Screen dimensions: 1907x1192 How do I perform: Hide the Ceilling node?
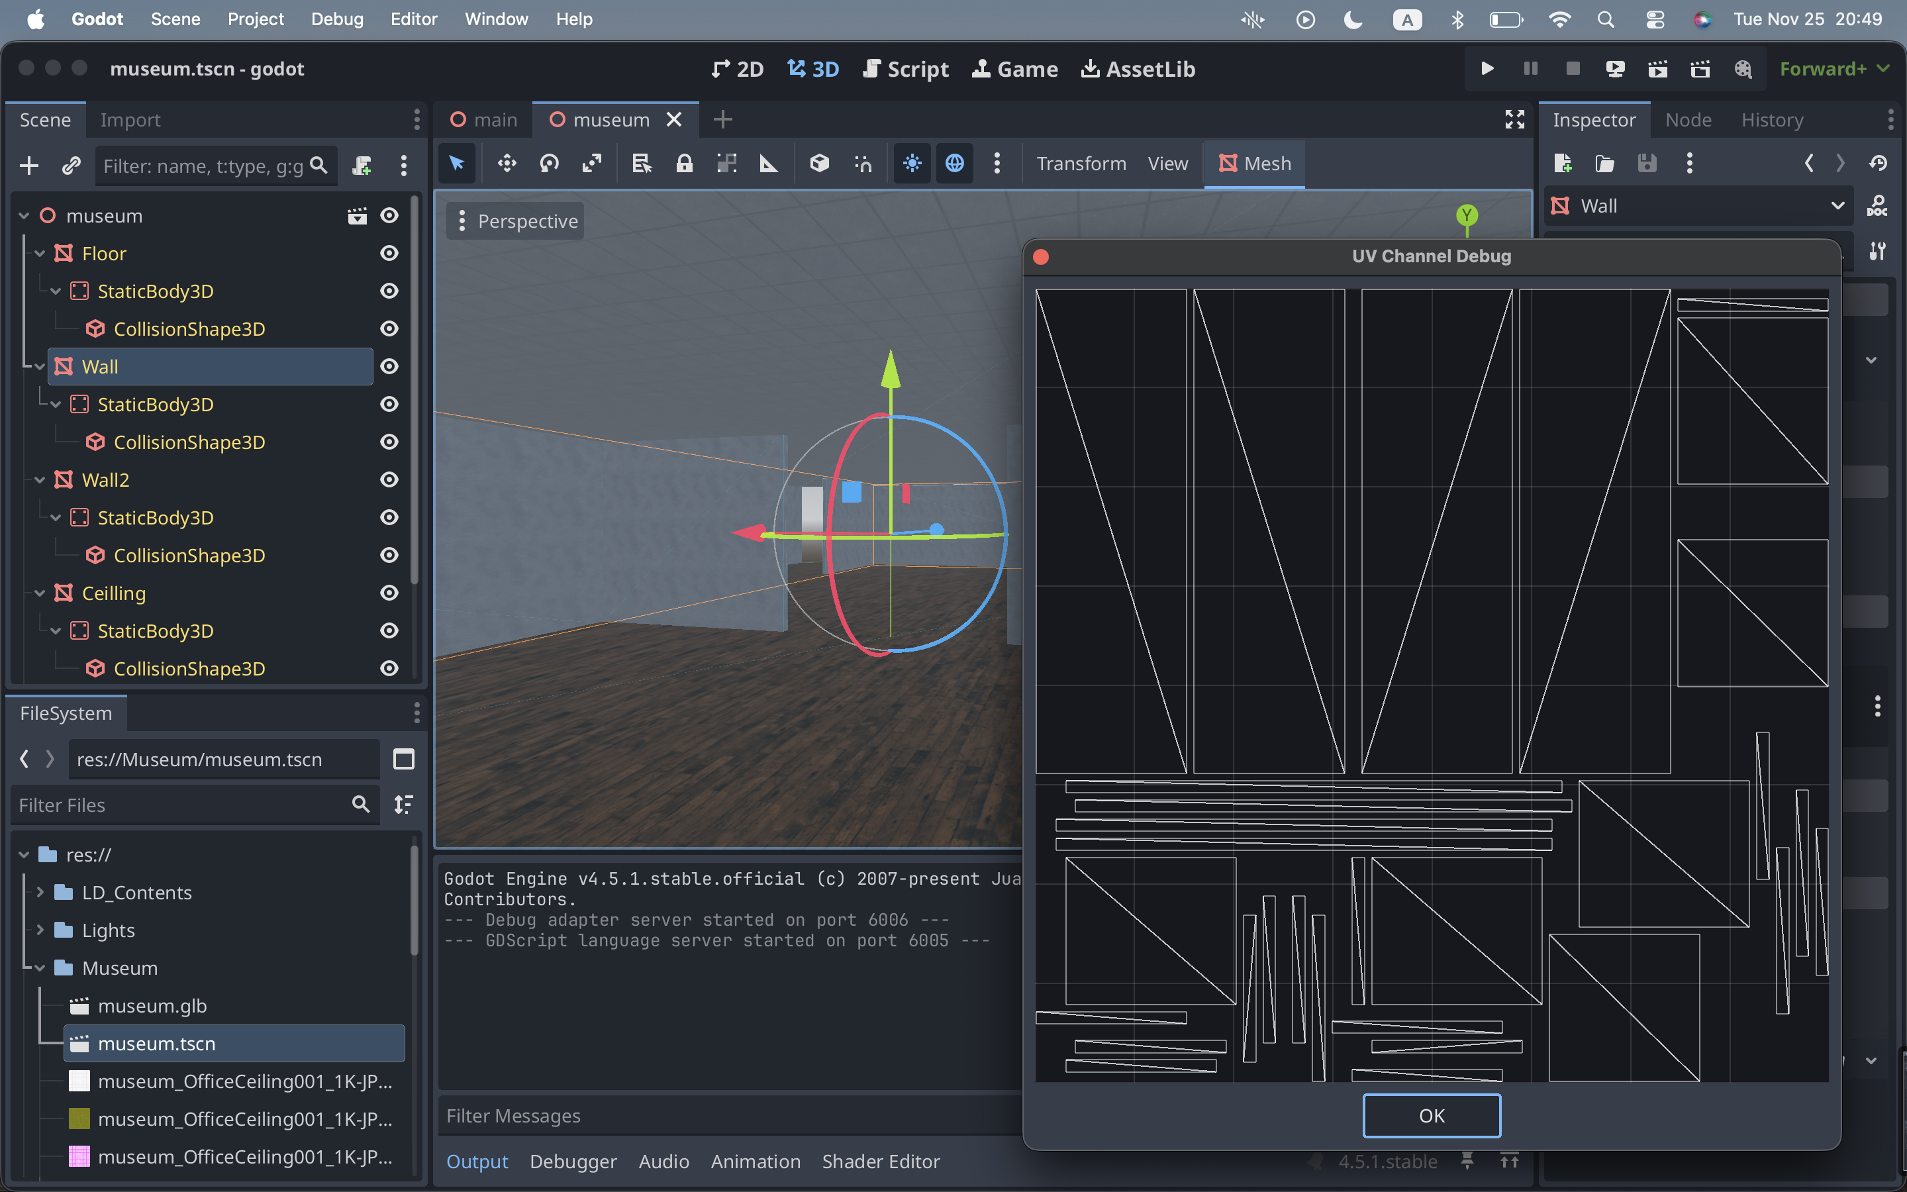[x=389, y=593]
